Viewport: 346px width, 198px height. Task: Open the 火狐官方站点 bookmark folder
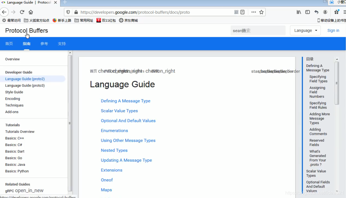point(37,20)
